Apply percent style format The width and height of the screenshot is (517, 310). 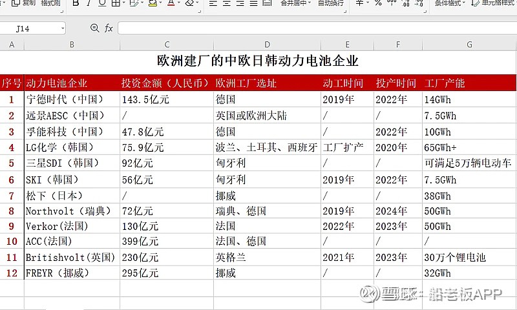coord(378,3)
